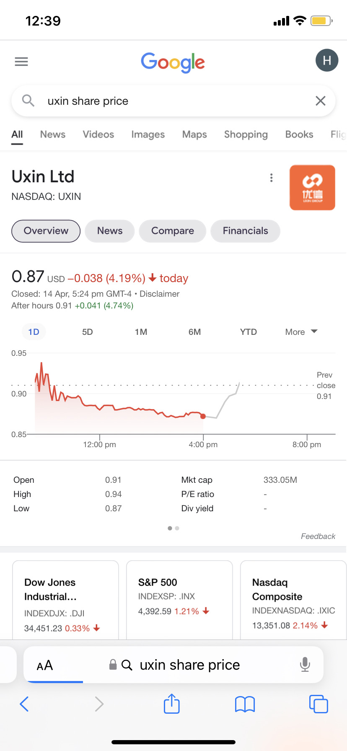
Task: Tap the Google search input field
Action: [176, 101]
